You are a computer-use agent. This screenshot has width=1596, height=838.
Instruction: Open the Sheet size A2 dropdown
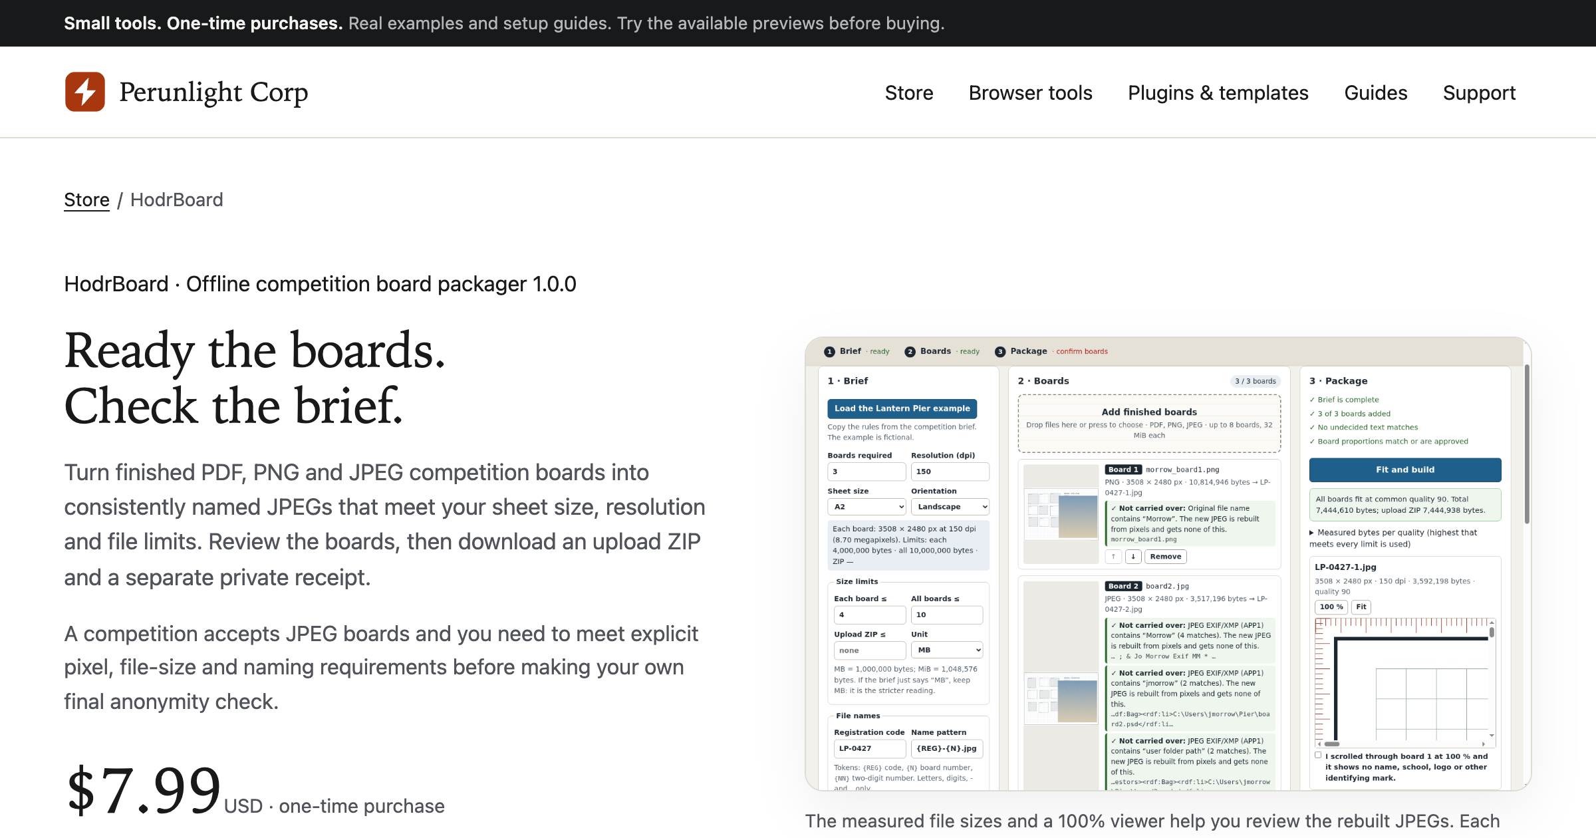pyautogui.click(x=866, y=507)
